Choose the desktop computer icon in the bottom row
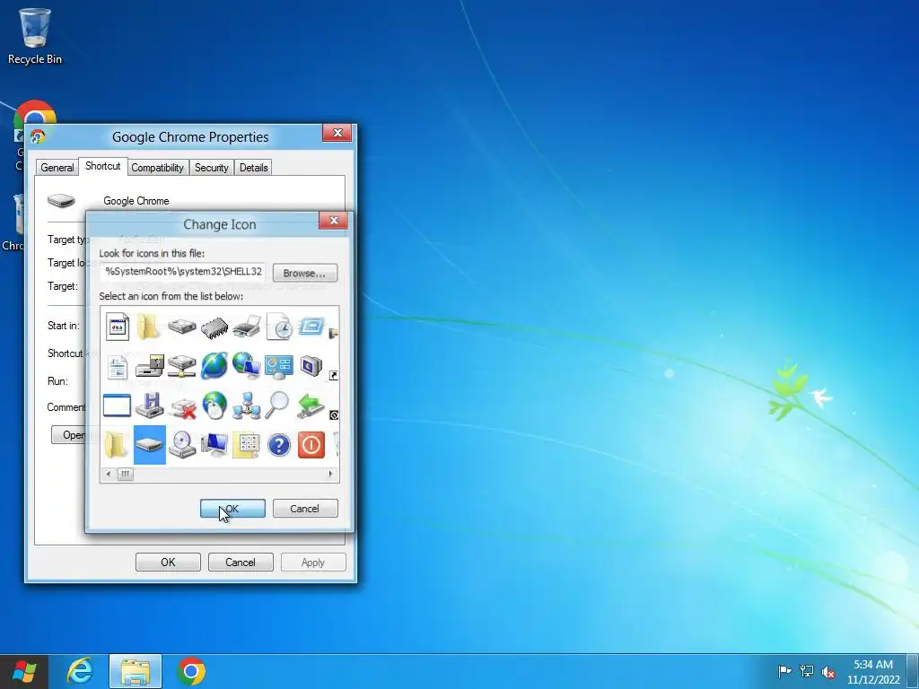 (214, 445)
